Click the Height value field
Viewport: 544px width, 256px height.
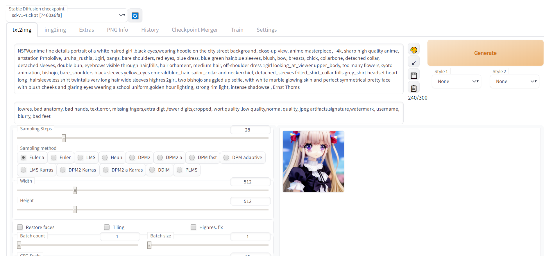click(x=250, y=201)
